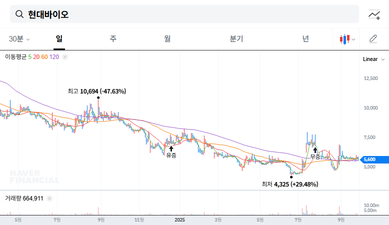
Task: Click the pencil drawing tool icon
Action: click(x=373, y=39)
